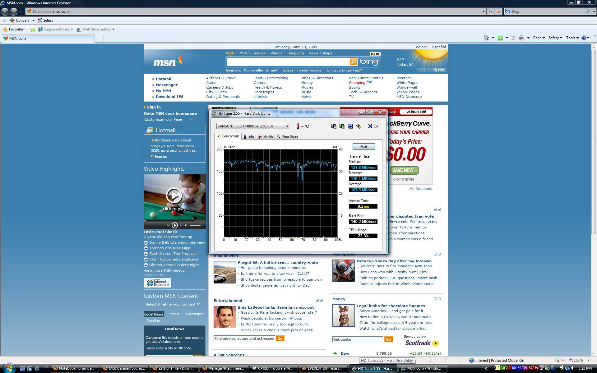Viewport: 597px width, 373px height.
Task: Click the Exit button in HD Tune
Action: [x=373, y=126]
